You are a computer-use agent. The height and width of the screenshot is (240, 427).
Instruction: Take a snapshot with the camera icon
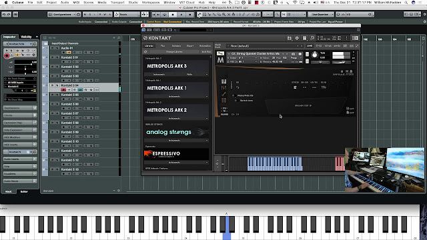[293, 54]
